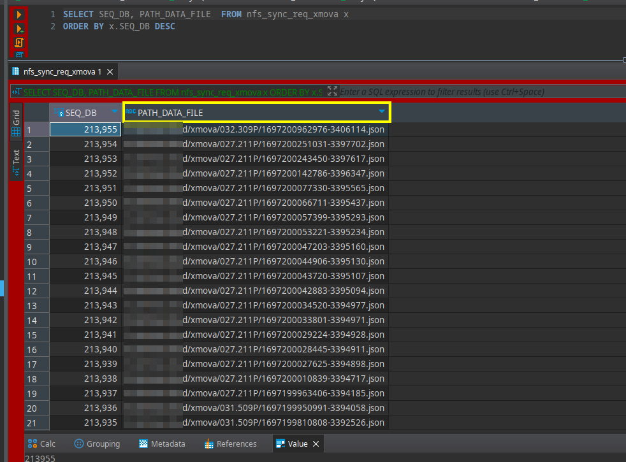Click the expand filter panel icon
This screenshot has width=626, height=462.
coord(332,92)
